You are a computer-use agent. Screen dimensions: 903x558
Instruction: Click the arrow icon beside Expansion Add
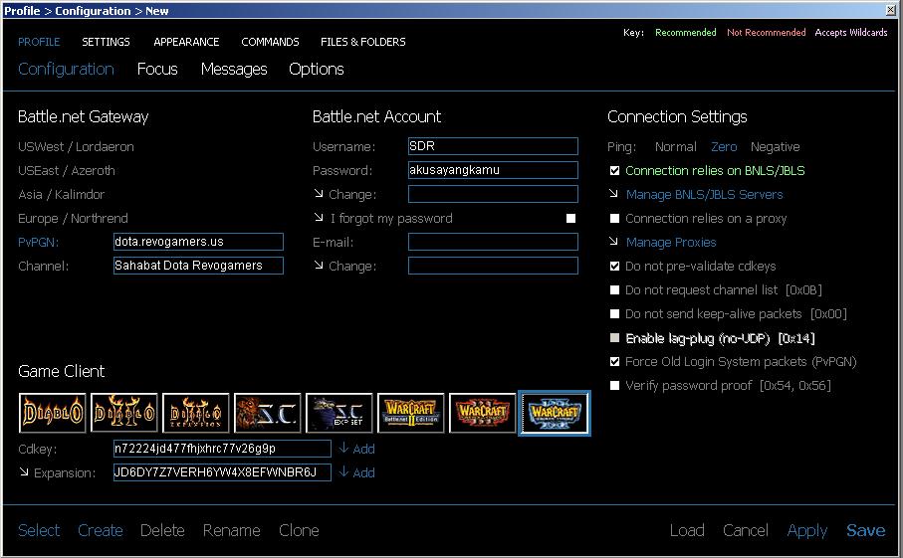(343, 472)
